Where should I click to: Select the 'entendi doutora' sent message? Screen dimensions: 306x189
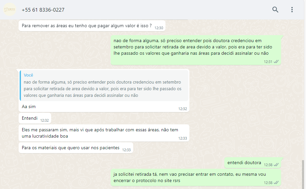[253, 163]
